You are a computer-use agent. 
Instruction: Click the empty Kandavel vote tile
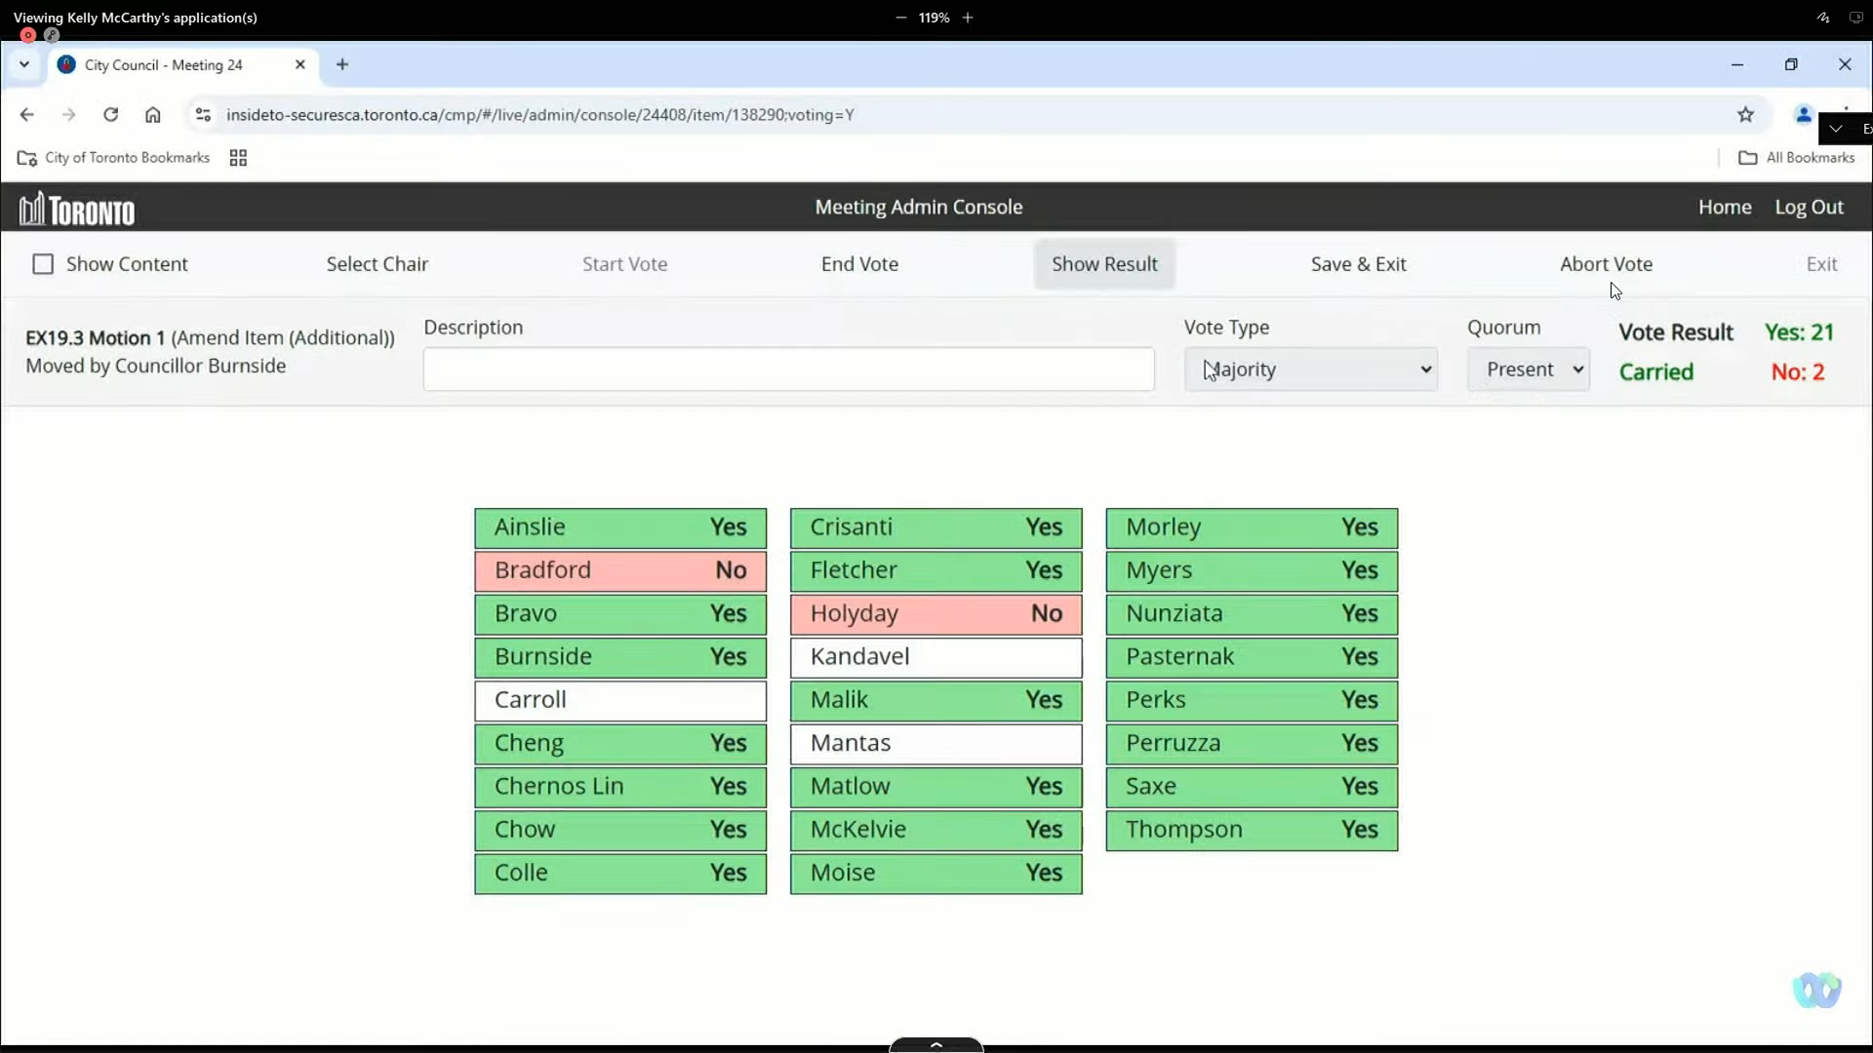(936, 657)
